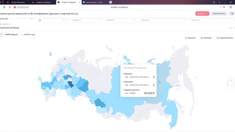Switch to the Мой профиль - Zoom tab

tap(94, 2)
